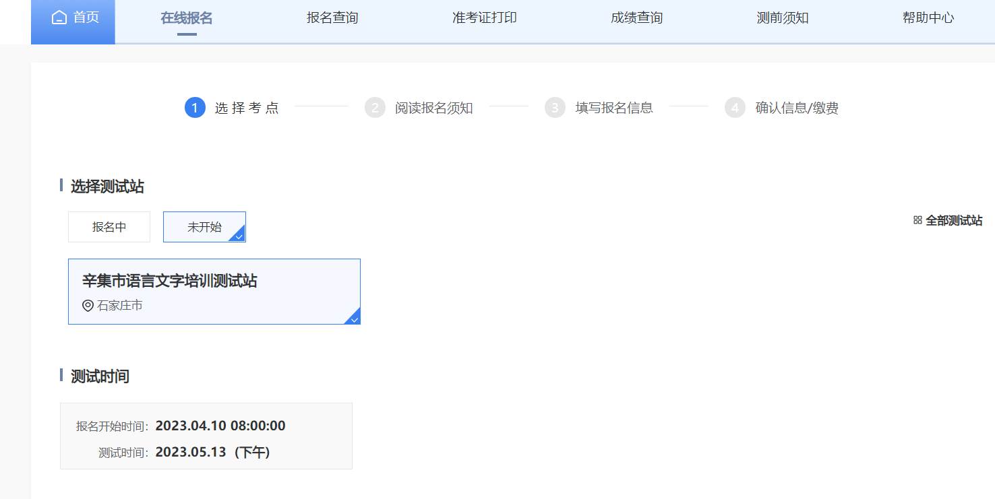
Task: Click step 1 circle for 选择考点
Action: tap(195, 108)
